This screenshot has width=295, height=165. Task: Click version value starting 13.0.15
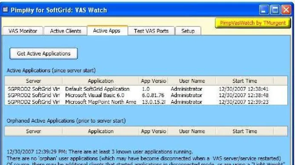click(154, 102)
